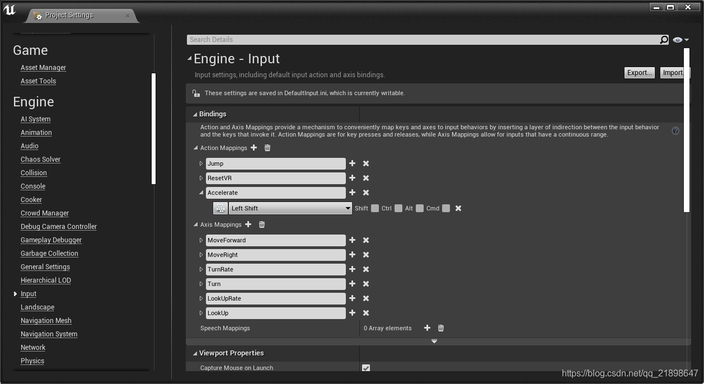
Task: Expand the MoveForward axis mapping
Action: tap(201, 240)
